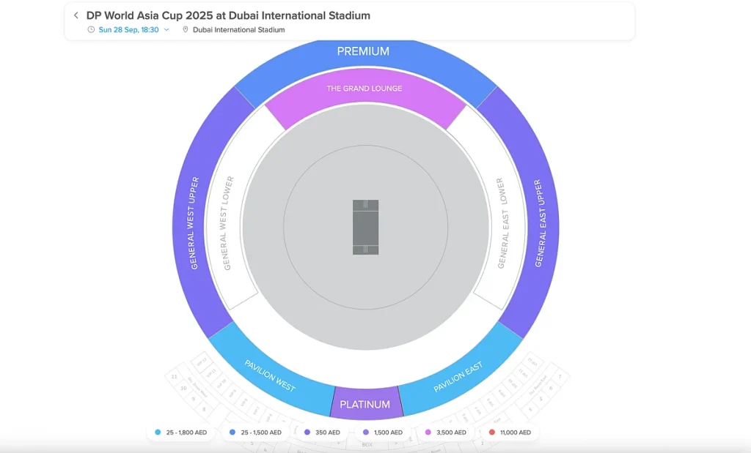Toggle the 3,500 AED price filter

point(445,433)
